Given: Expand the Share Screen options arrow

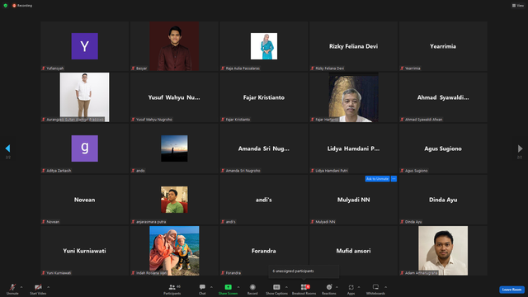Looking at the screenshot, I should click(238, 287).
